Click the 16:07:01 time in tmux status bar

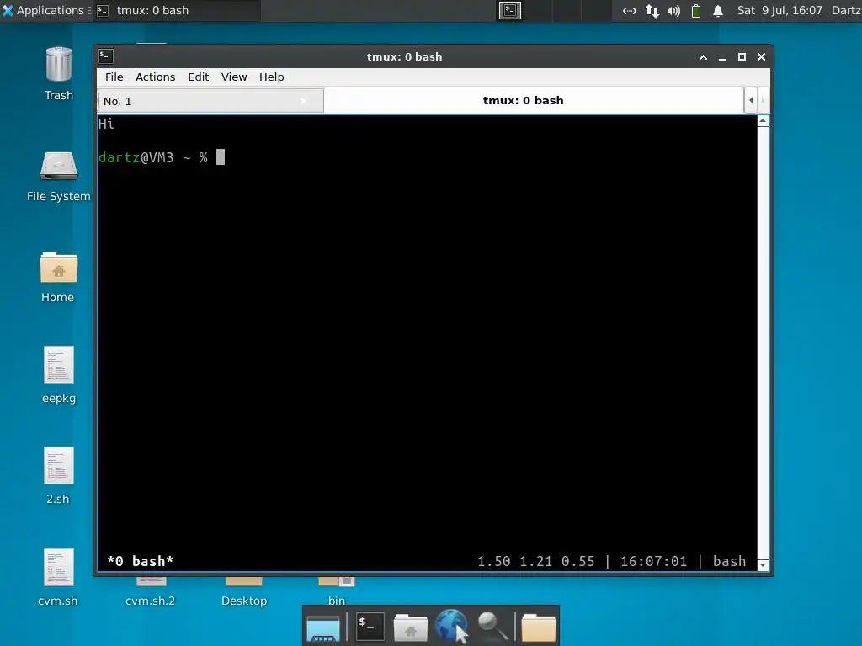[653, 561]
